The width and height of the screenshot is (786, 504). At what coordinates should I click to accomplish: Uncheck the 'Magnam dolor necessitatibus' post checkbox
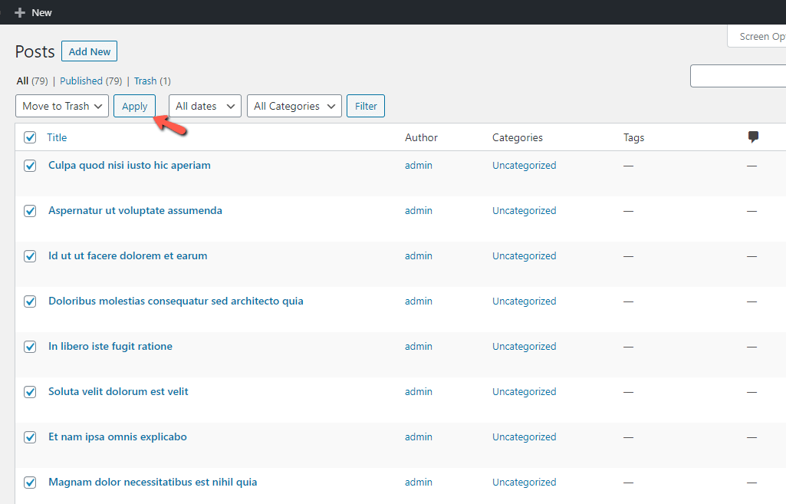point(30,482)
